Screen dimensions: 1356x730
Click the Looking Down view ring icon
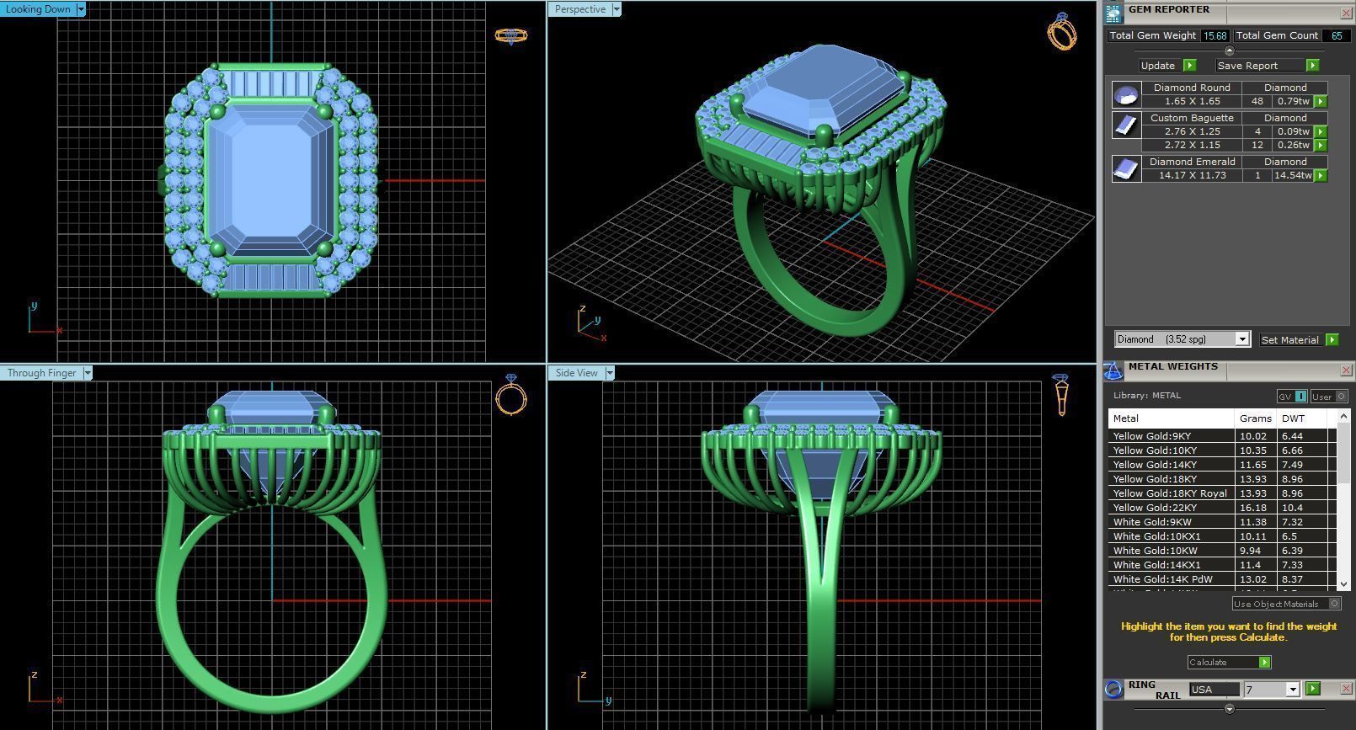pyautogui.click(x=511, y=35)
